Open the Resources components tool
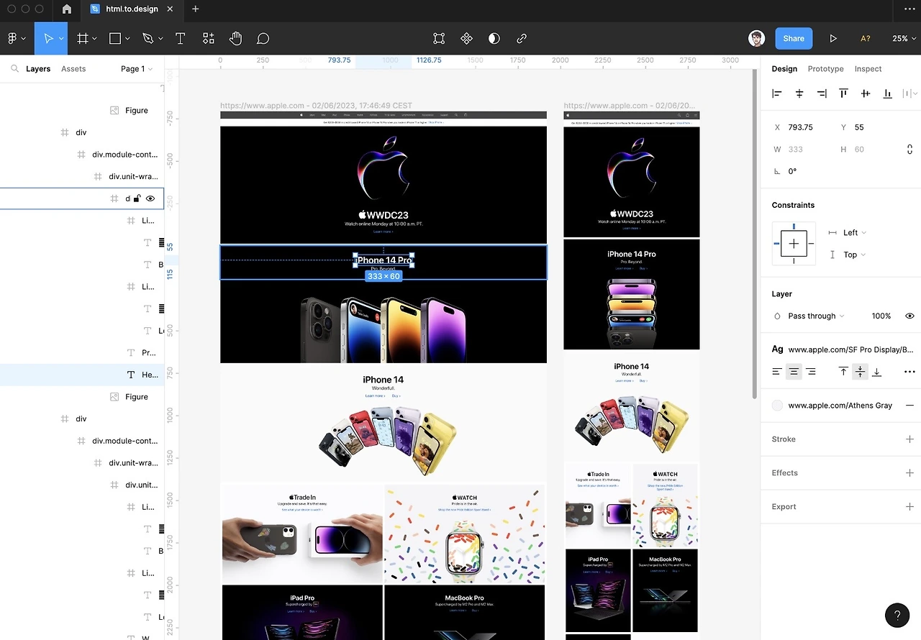The image size is (921, 640). (x=208, y=38)
